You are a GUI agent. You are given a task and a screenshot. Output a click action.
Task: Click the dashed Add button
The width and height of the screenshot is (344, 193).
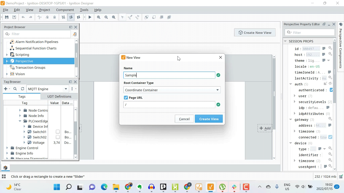[x=265, y=128]
